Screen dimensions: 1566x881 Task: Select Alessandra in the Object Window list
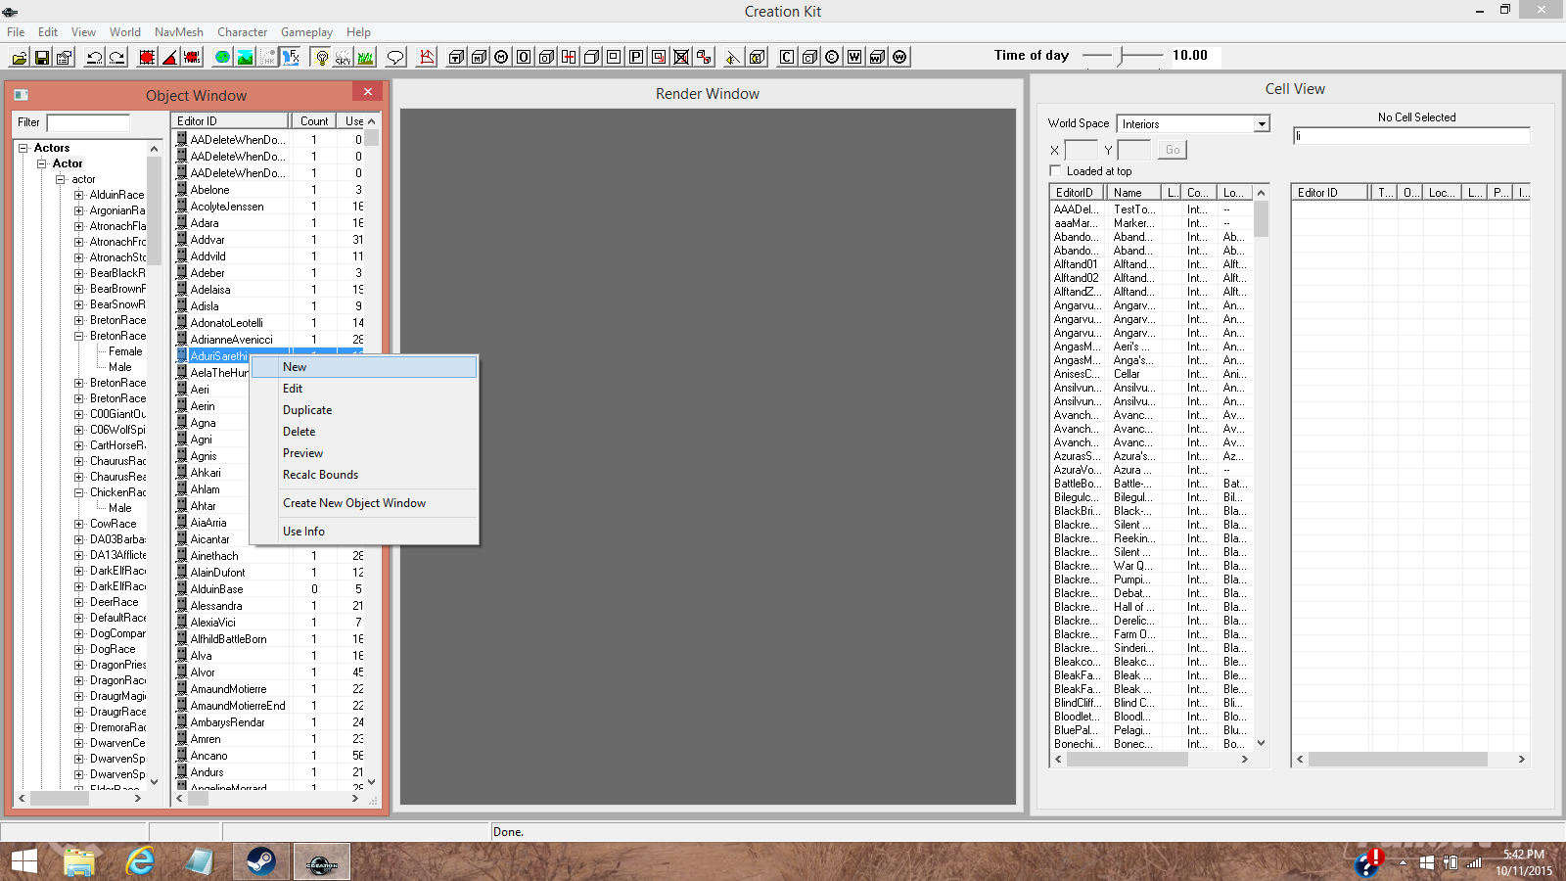coord(216,606)
